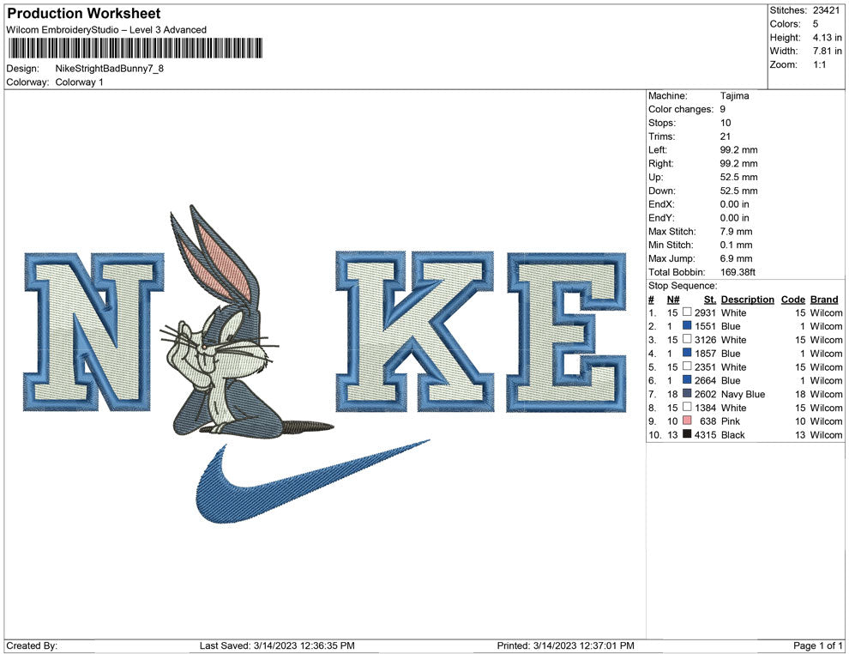Click the white swatch for stitch 3126
The height and width of the screenshot is (654, 849).
687,339
